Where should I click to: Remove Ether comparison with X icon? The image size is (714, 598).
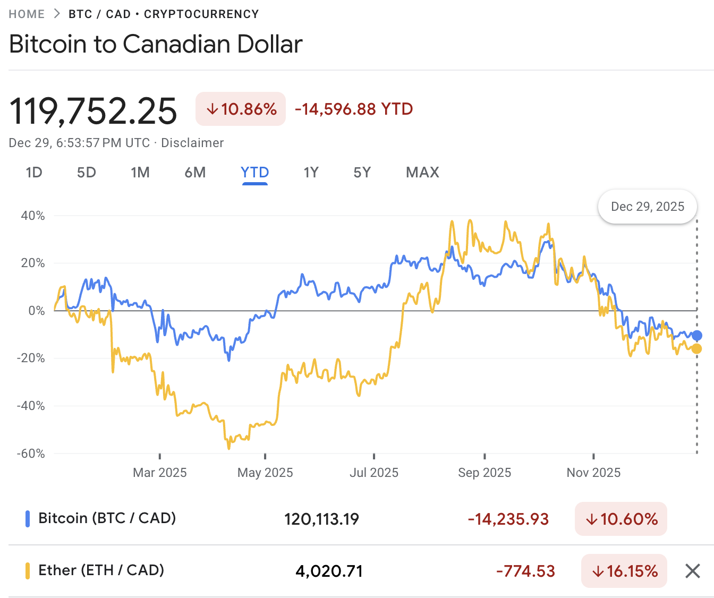click(x=692, y=571)
